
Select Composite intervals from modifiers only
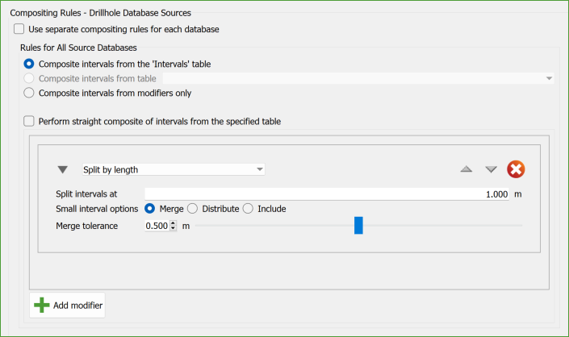(x=30, y=93)
